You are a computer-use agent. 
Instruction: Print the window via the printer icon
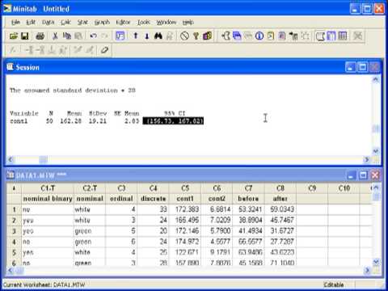coord(40,36)
